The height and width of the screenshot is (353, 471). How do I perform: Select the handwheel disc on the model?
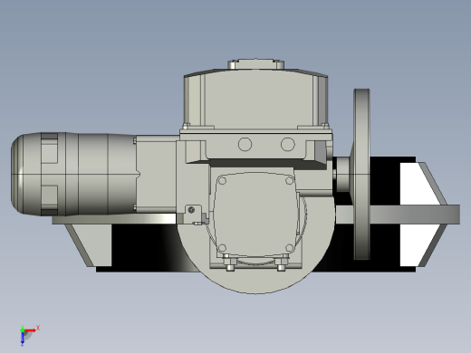361,174
